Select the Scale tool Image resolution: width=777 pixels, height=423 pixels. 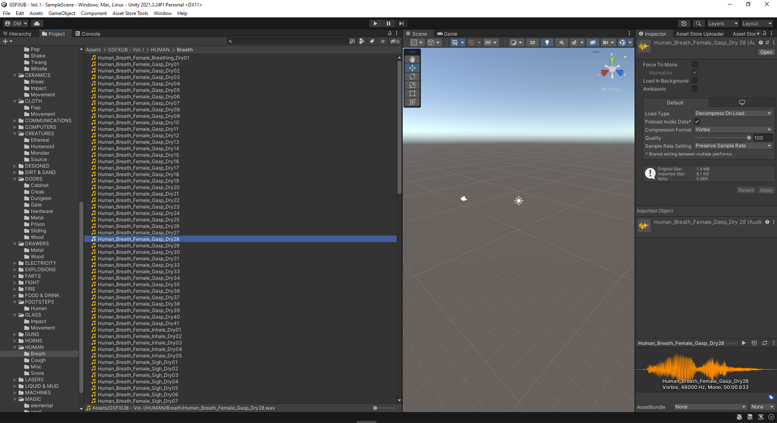412,85
